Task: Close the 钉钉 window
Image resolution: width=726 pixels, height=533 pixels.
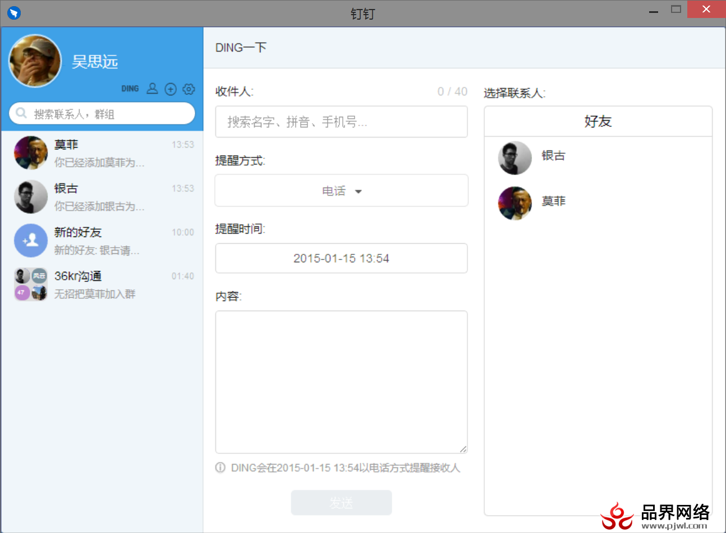Action: coord(706,10)
